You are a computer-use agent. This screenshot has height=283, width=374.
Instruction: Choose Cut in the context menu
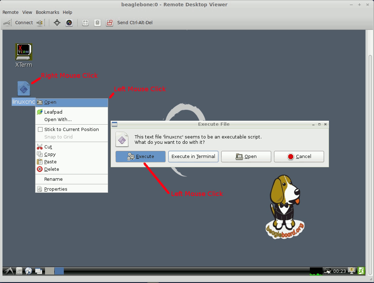(72, 147)
